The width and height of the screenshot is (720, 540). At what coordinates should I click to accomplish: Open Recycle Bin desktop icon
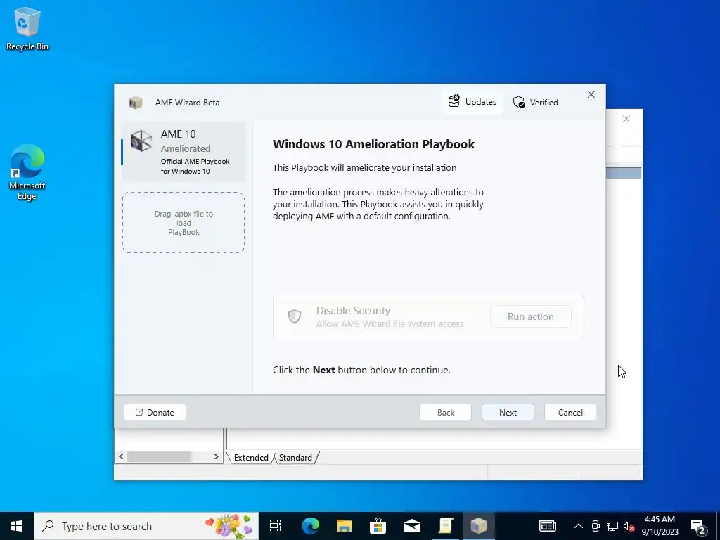tap(27, 29)
